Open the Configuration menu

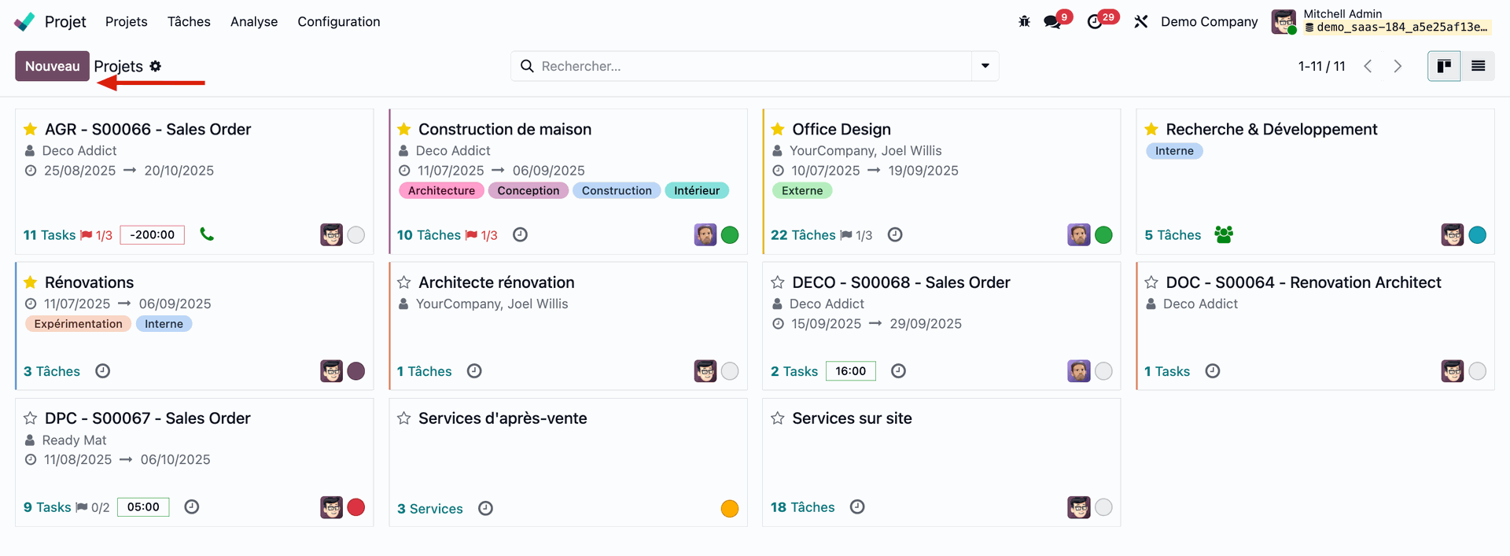click(338, 22)
